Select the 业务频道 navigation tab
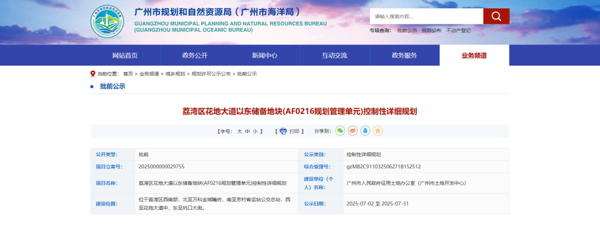Screen dimensions: 600x225 pos(474,56)
